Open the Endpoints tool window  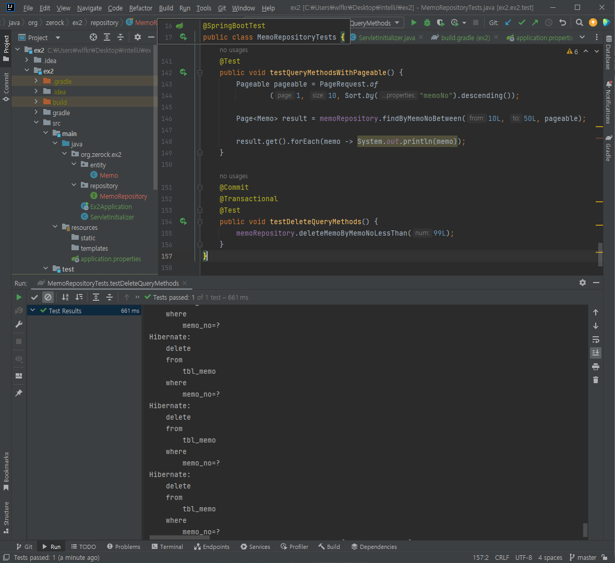[x=212, y=546]
